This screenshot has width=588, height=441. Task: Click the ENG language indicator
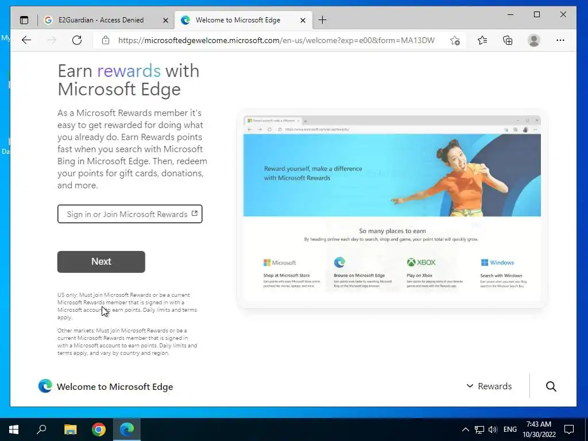(510, 430)
